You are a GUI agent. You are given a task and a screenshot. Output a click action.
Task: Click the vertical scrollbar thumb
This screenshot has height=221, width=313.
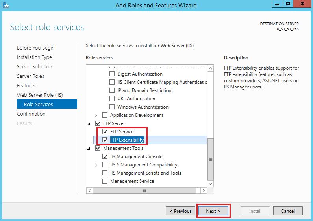tap(210, 159)
